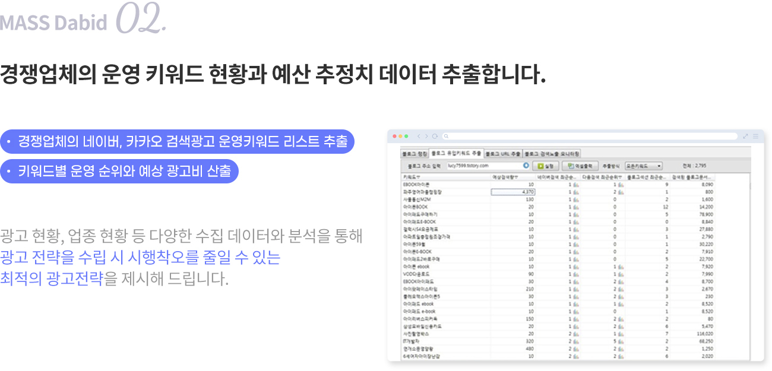Image resolution: width=772 pixels, height=371 pixels.
Task: Click the magnifier icon in the address bar
Action: (446, 136)
